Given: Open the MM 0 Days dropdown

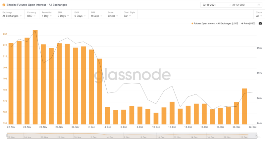Looking at the screenshot, I should [97, 16].
